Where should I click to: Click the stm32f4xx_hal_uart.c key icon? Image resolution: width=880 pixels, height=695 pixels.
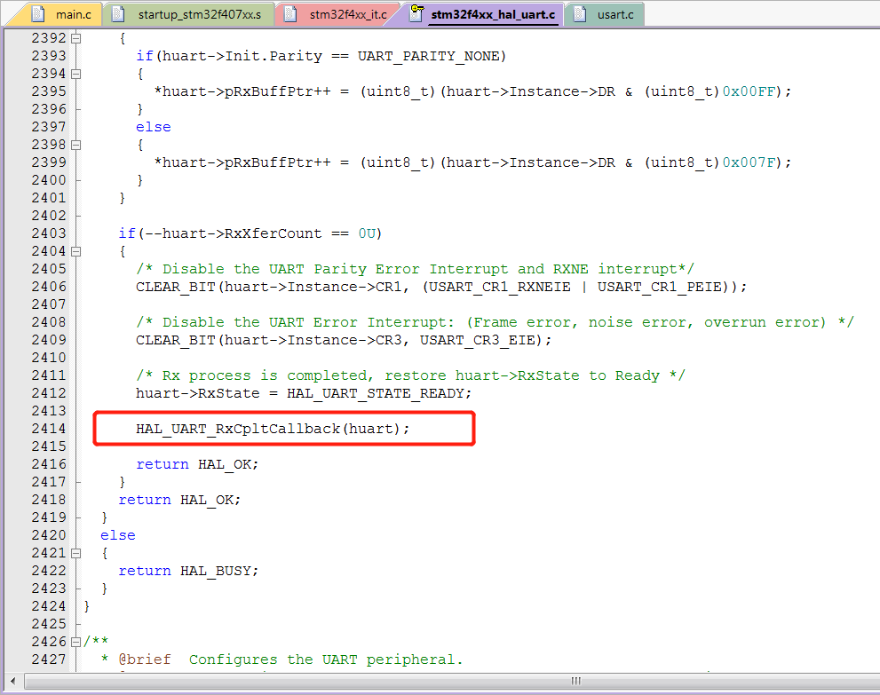tap(416, 13)
